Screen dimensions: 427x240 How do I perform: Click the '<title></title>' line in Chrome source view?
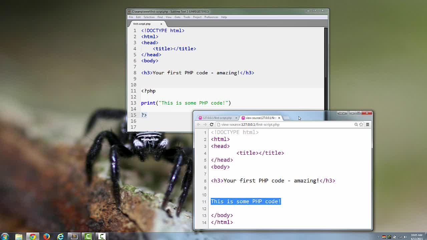pos(260,153)
